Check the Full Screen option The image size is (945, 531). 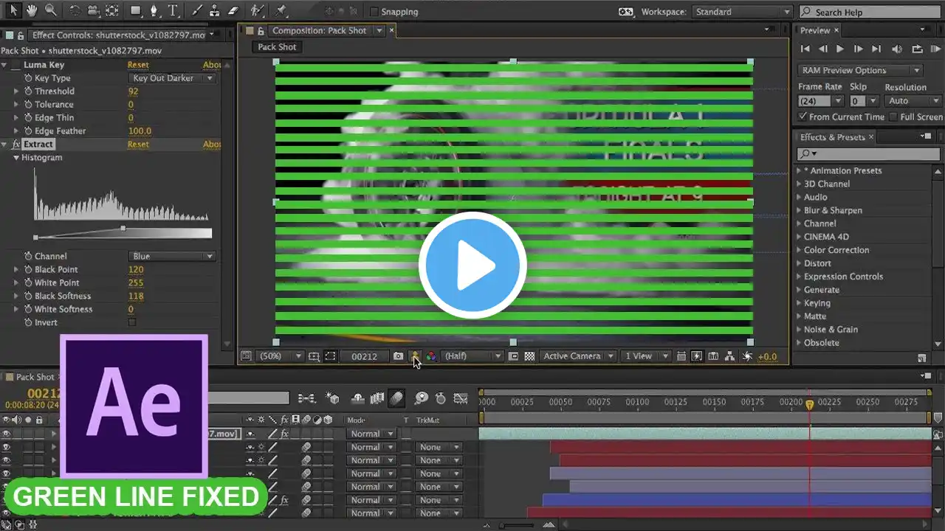click(893, 117)
